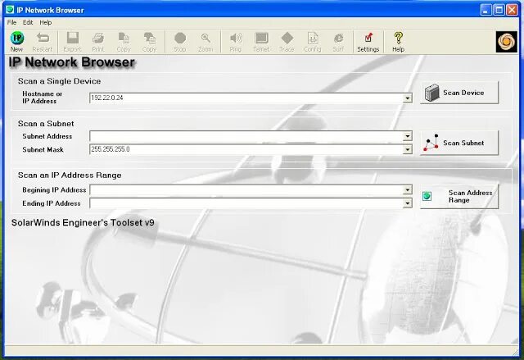Click the Stop toolbar icon
This screenshot has height=360, width=524.
point(180,42)
